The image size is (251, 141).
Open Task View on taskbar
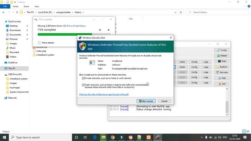point(85,137)
